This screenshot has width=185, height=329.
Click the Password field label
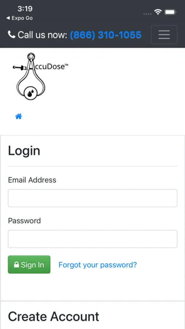click(x=24, y=221)
